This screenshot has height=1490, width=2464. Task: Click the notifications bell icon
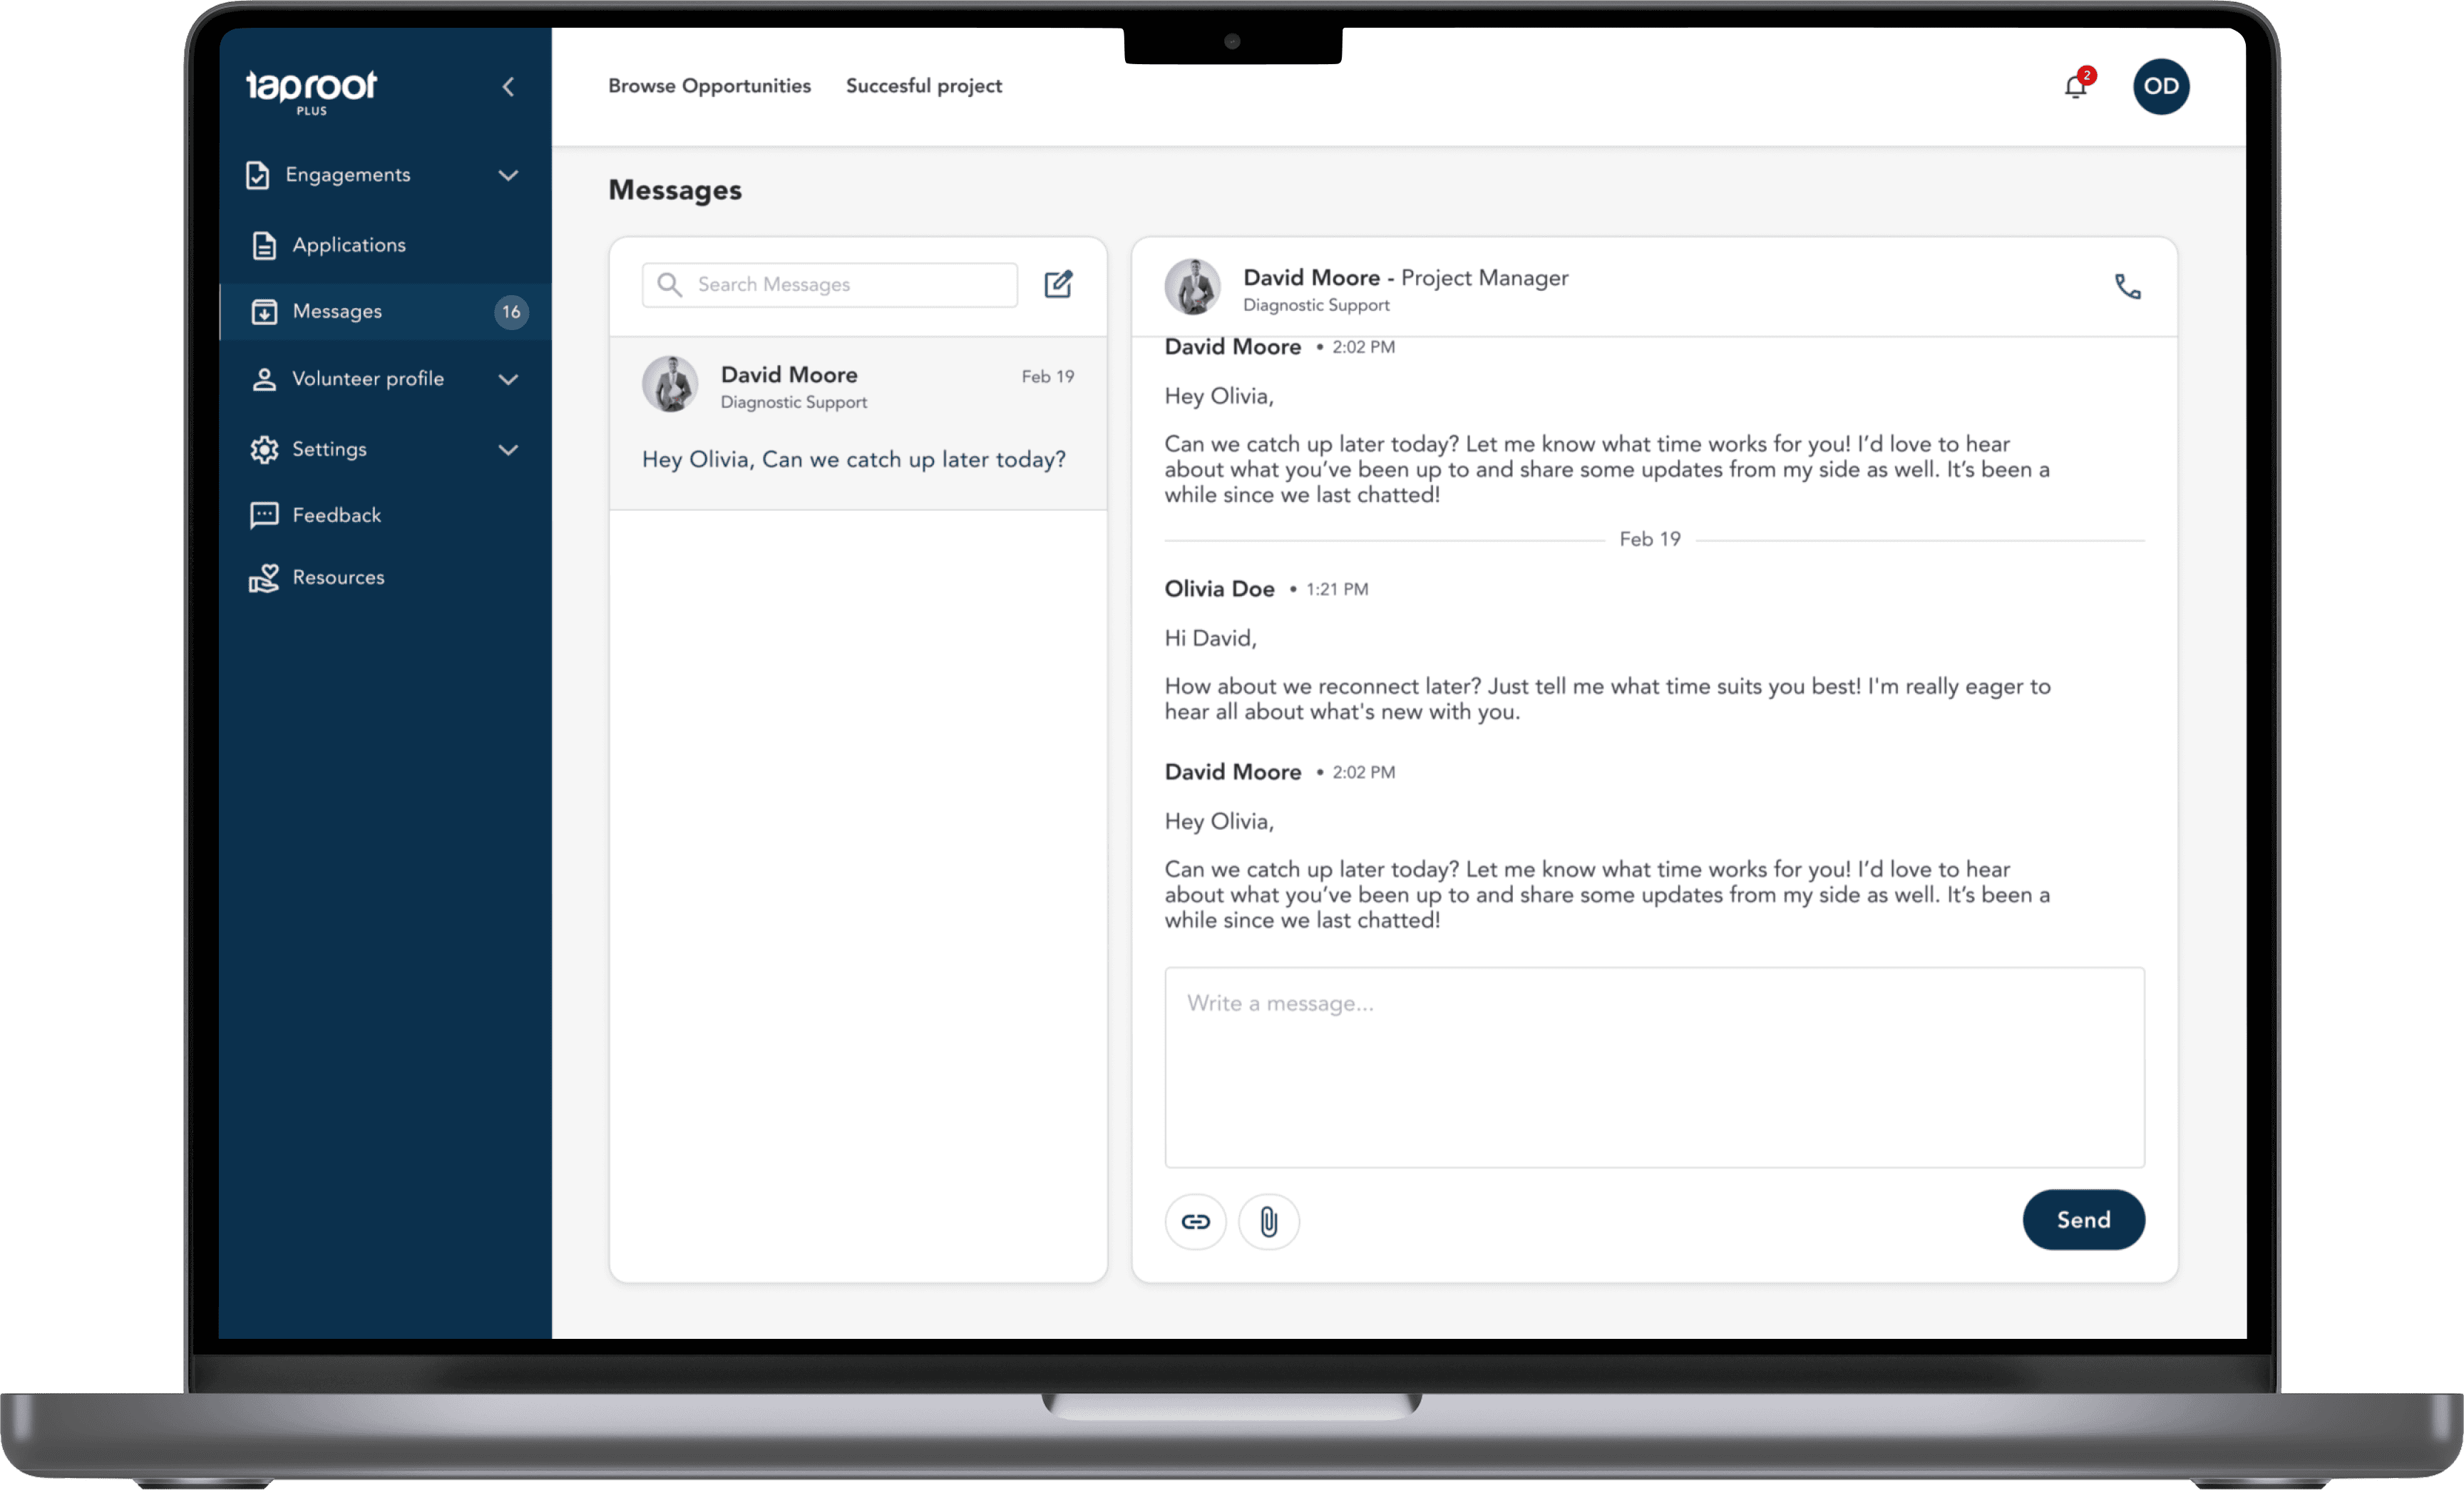(2076, 87)
